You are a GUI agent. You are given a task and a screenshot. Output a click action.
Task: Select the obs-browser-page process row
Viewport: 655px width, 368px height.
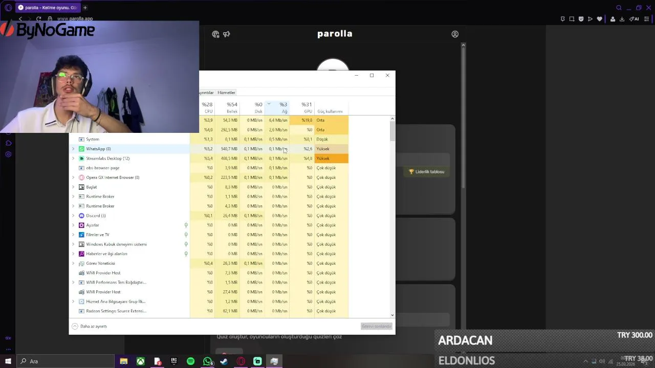(x=208, y=168)
